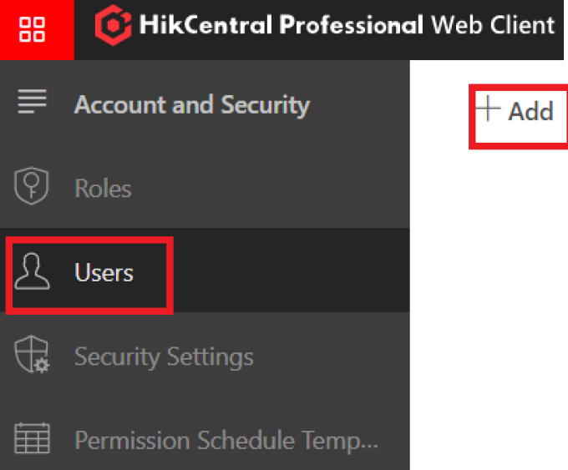Screen dimensions: 568x470
Task: Click empty space right of Security Settings
Action: pyautogui.click(x=334, y=357)
